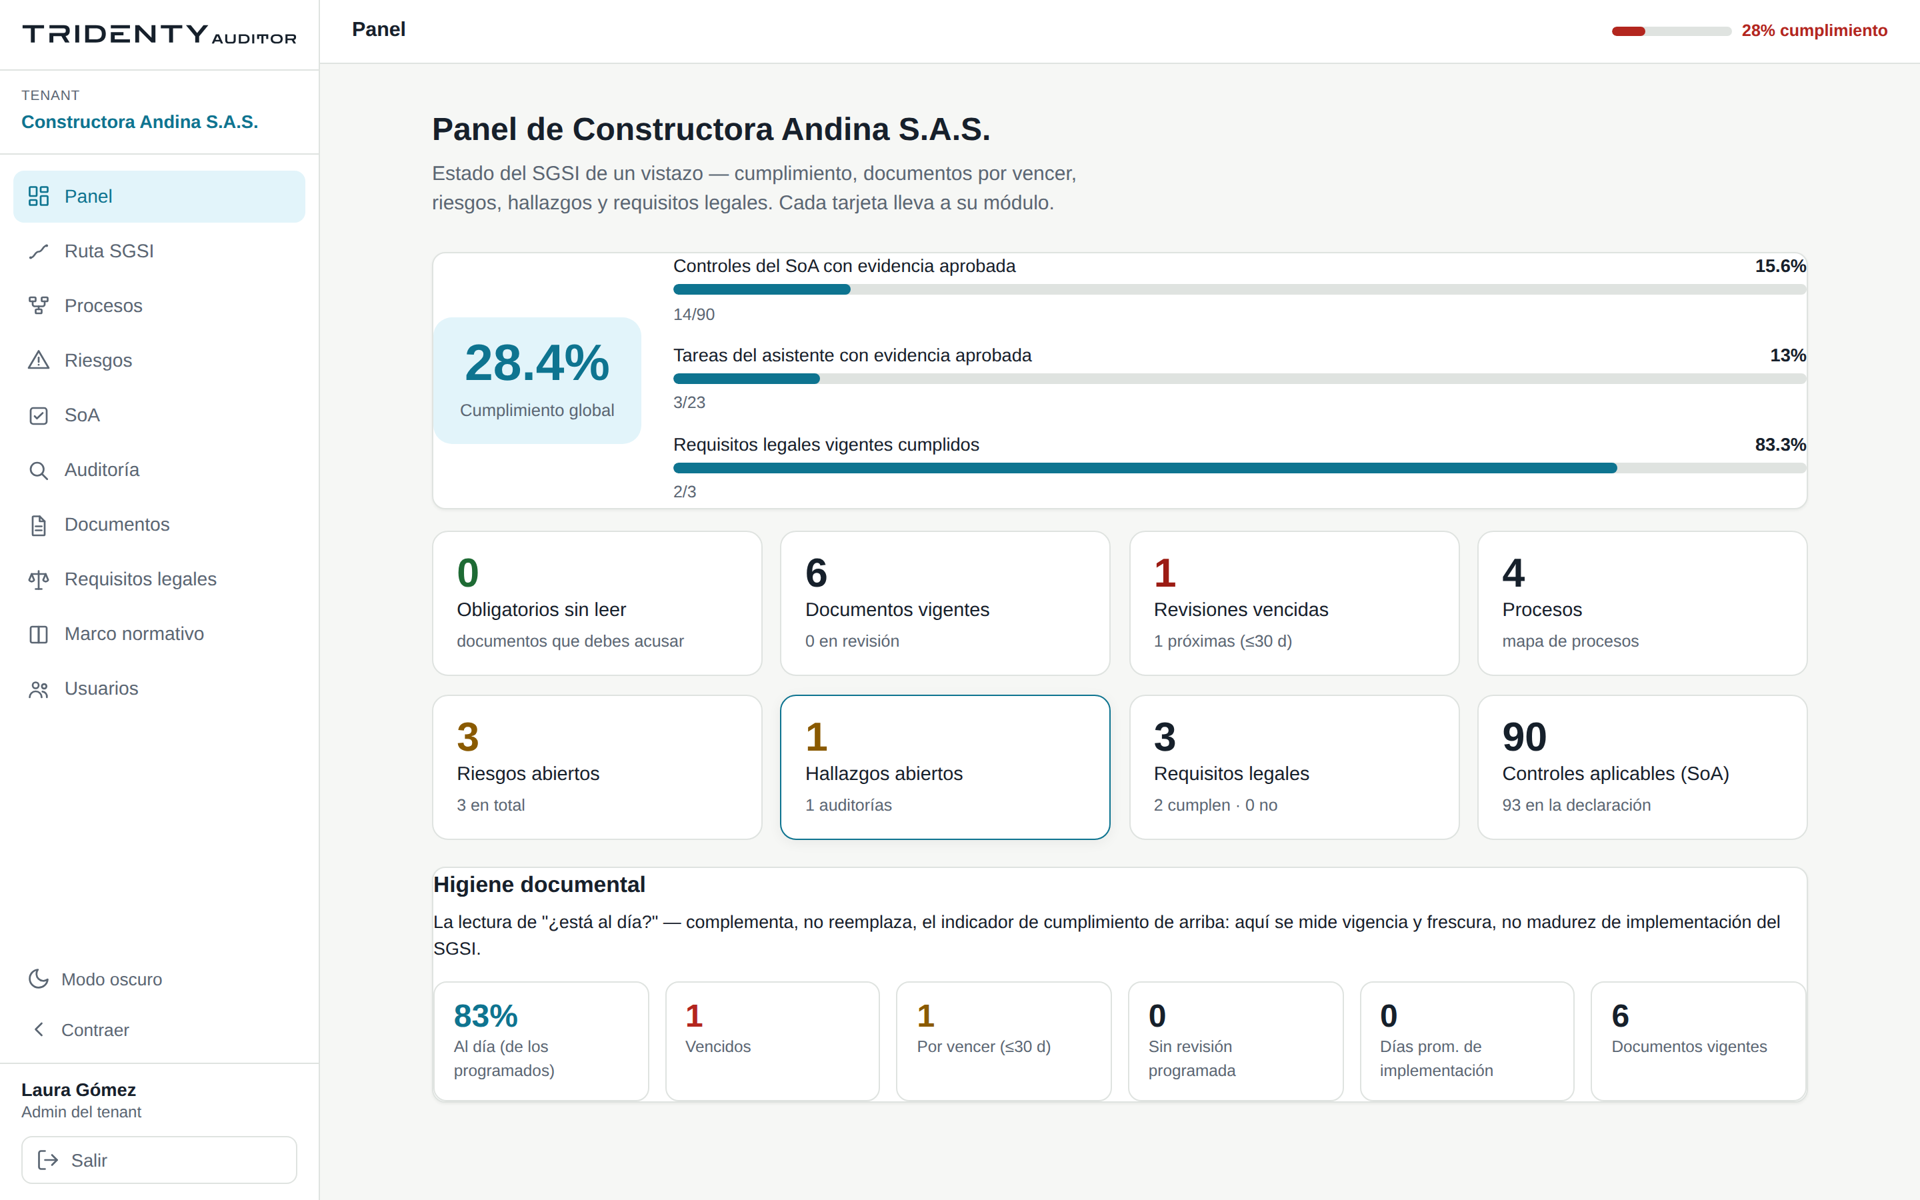The image size is (1920, 1200).
Task: Click the Salir logout arrow icon
Action: coord(47,1159)
